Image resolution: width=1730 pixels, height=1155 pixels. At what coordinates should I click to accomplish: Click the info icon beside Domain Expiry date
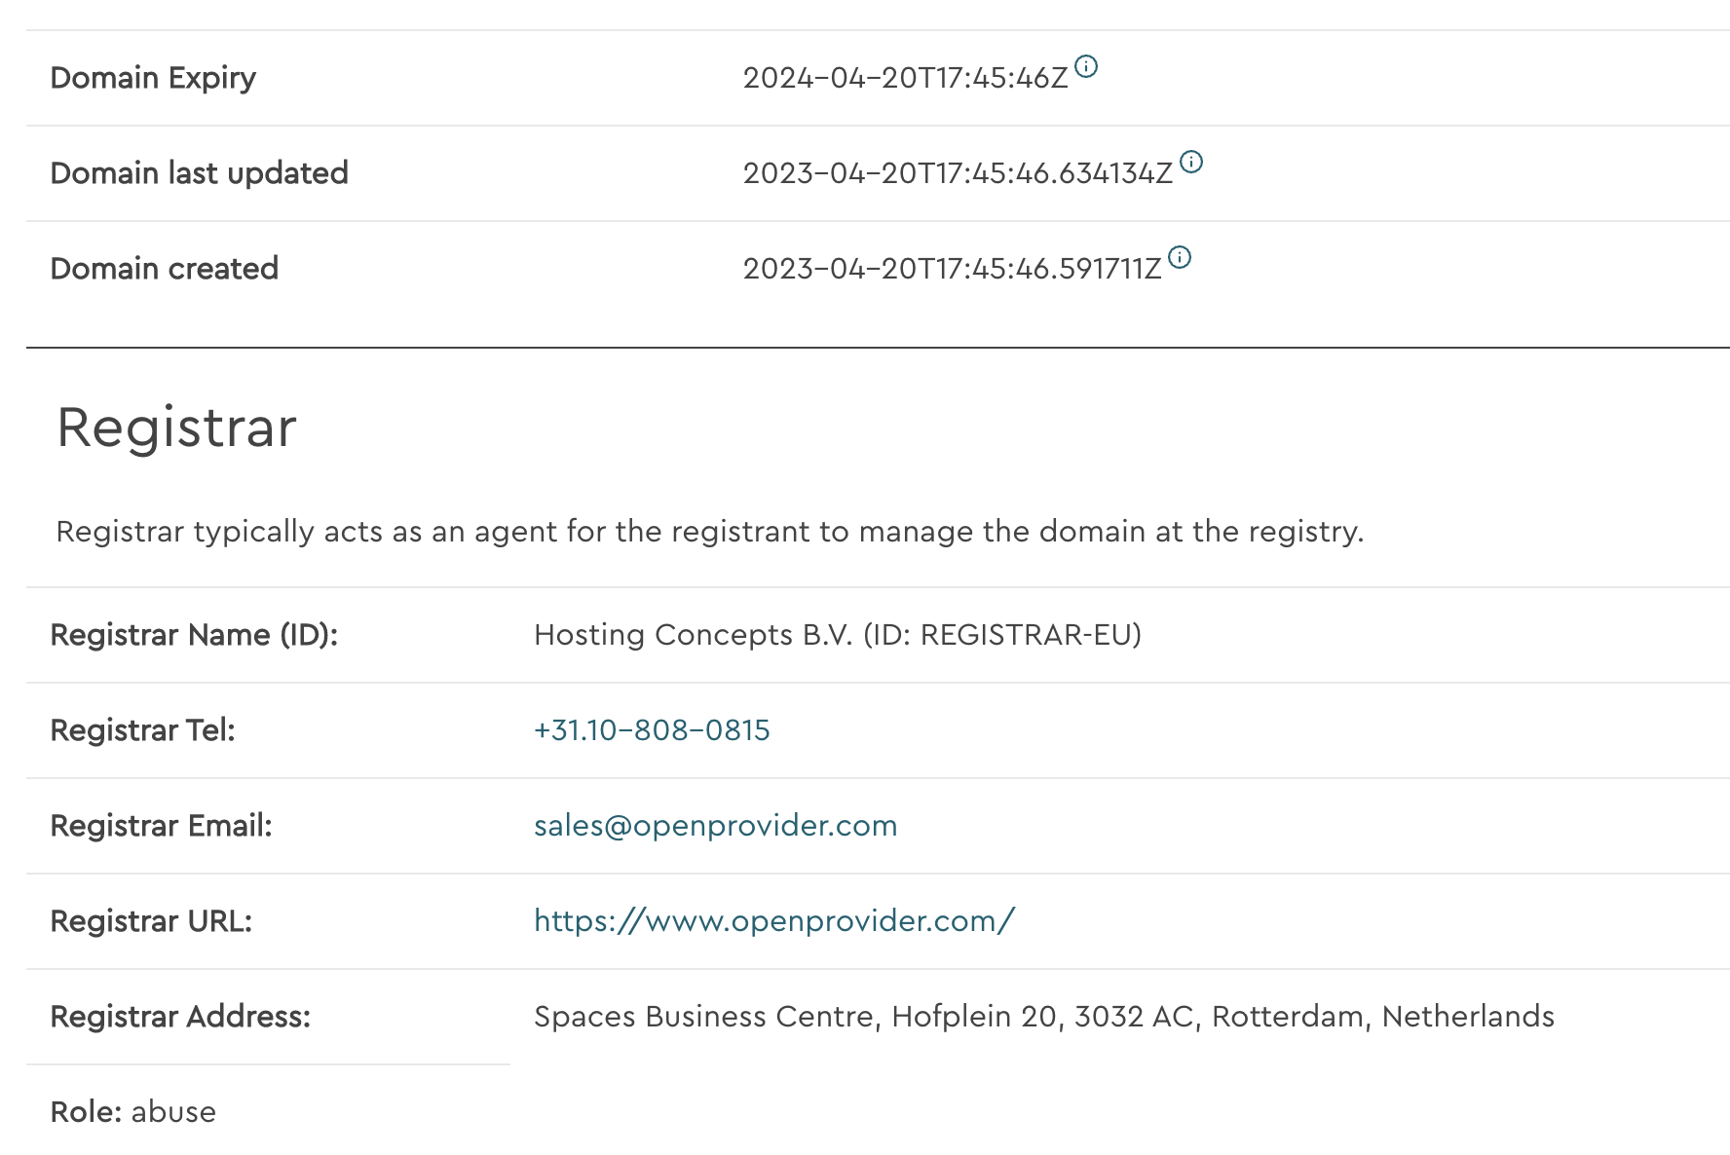1086,66
